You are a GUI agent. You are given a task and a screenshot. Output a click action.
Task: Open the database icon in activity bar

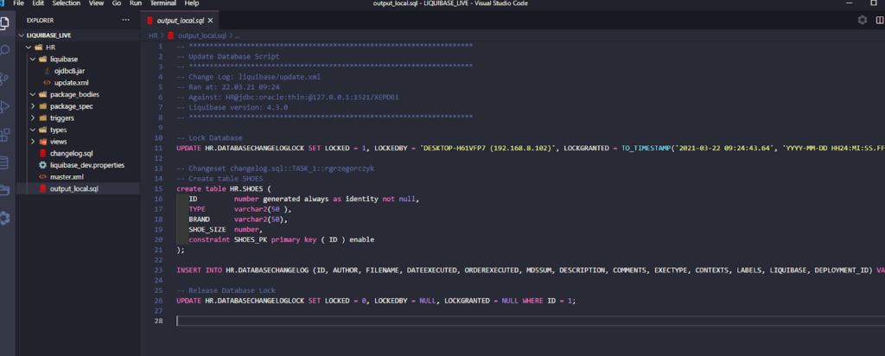point(5,162)
